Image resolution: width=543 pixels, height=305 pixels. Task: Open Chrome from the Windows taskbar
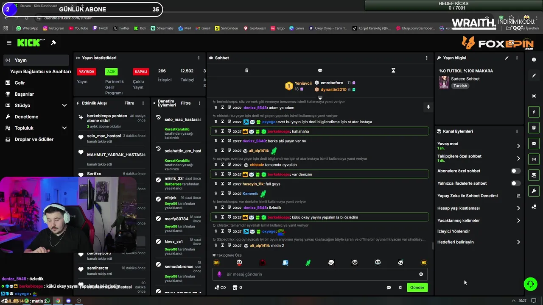click(58, 301)
